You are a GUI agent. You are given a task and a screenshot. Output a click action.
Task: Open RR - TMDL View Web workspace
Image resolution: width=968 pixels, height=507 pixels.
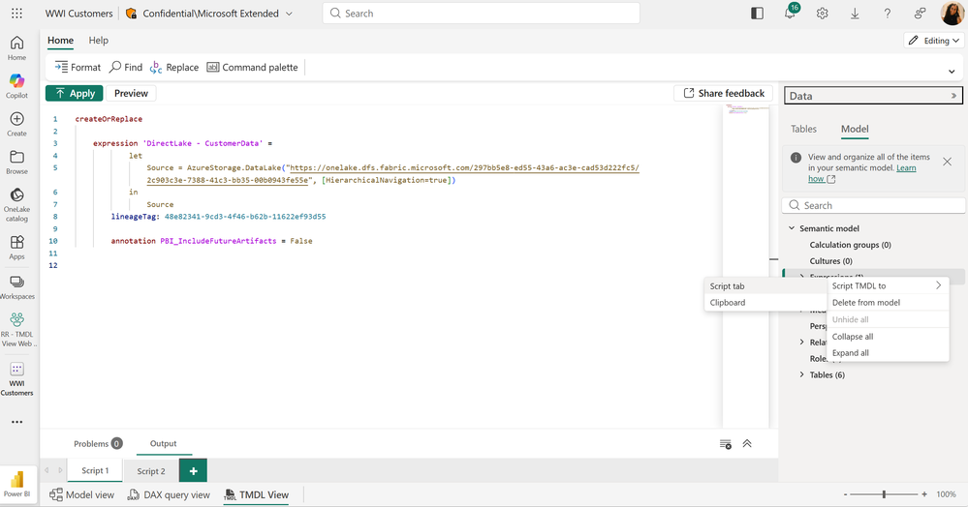(x=16, y=329)
